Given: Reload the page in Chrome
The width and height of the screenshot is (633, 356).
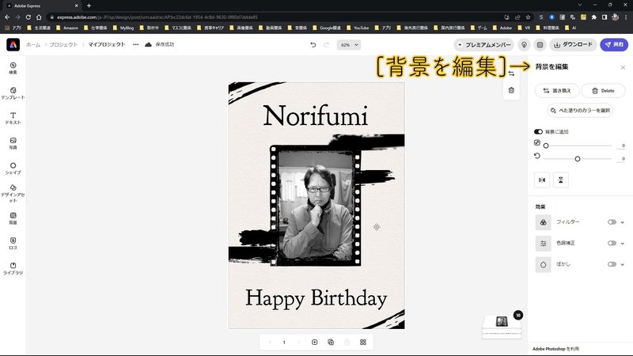Looking at the screenshot, I should [28, 17].
